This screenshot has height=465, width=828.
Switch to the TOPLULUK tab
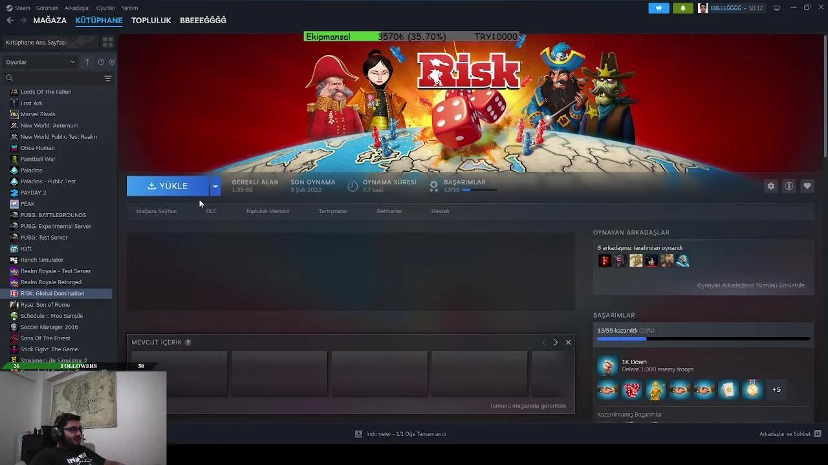(151, 21)
